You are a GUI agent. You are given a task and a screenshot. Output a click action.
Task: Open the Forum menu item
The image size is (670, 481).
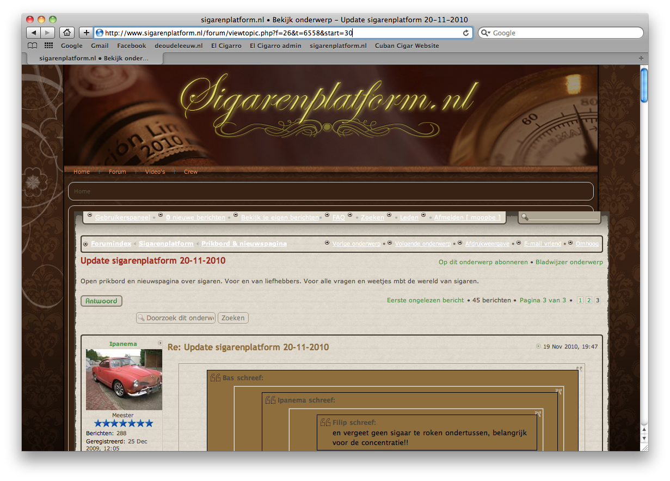[118, 172]
